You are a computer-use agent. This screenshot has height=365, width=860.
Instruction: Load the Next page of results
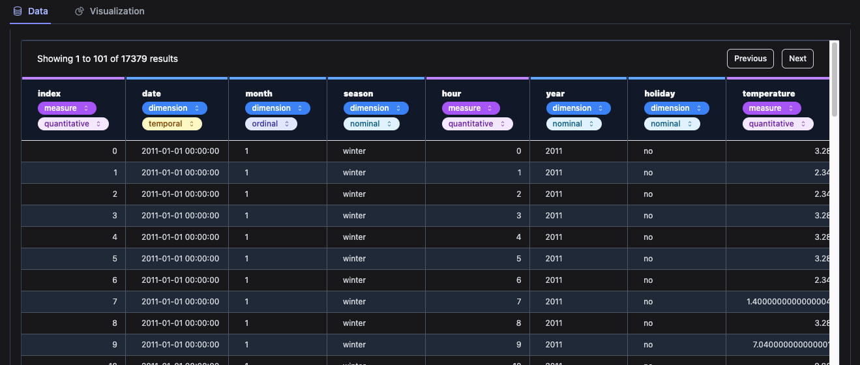(x=797, y=59)
